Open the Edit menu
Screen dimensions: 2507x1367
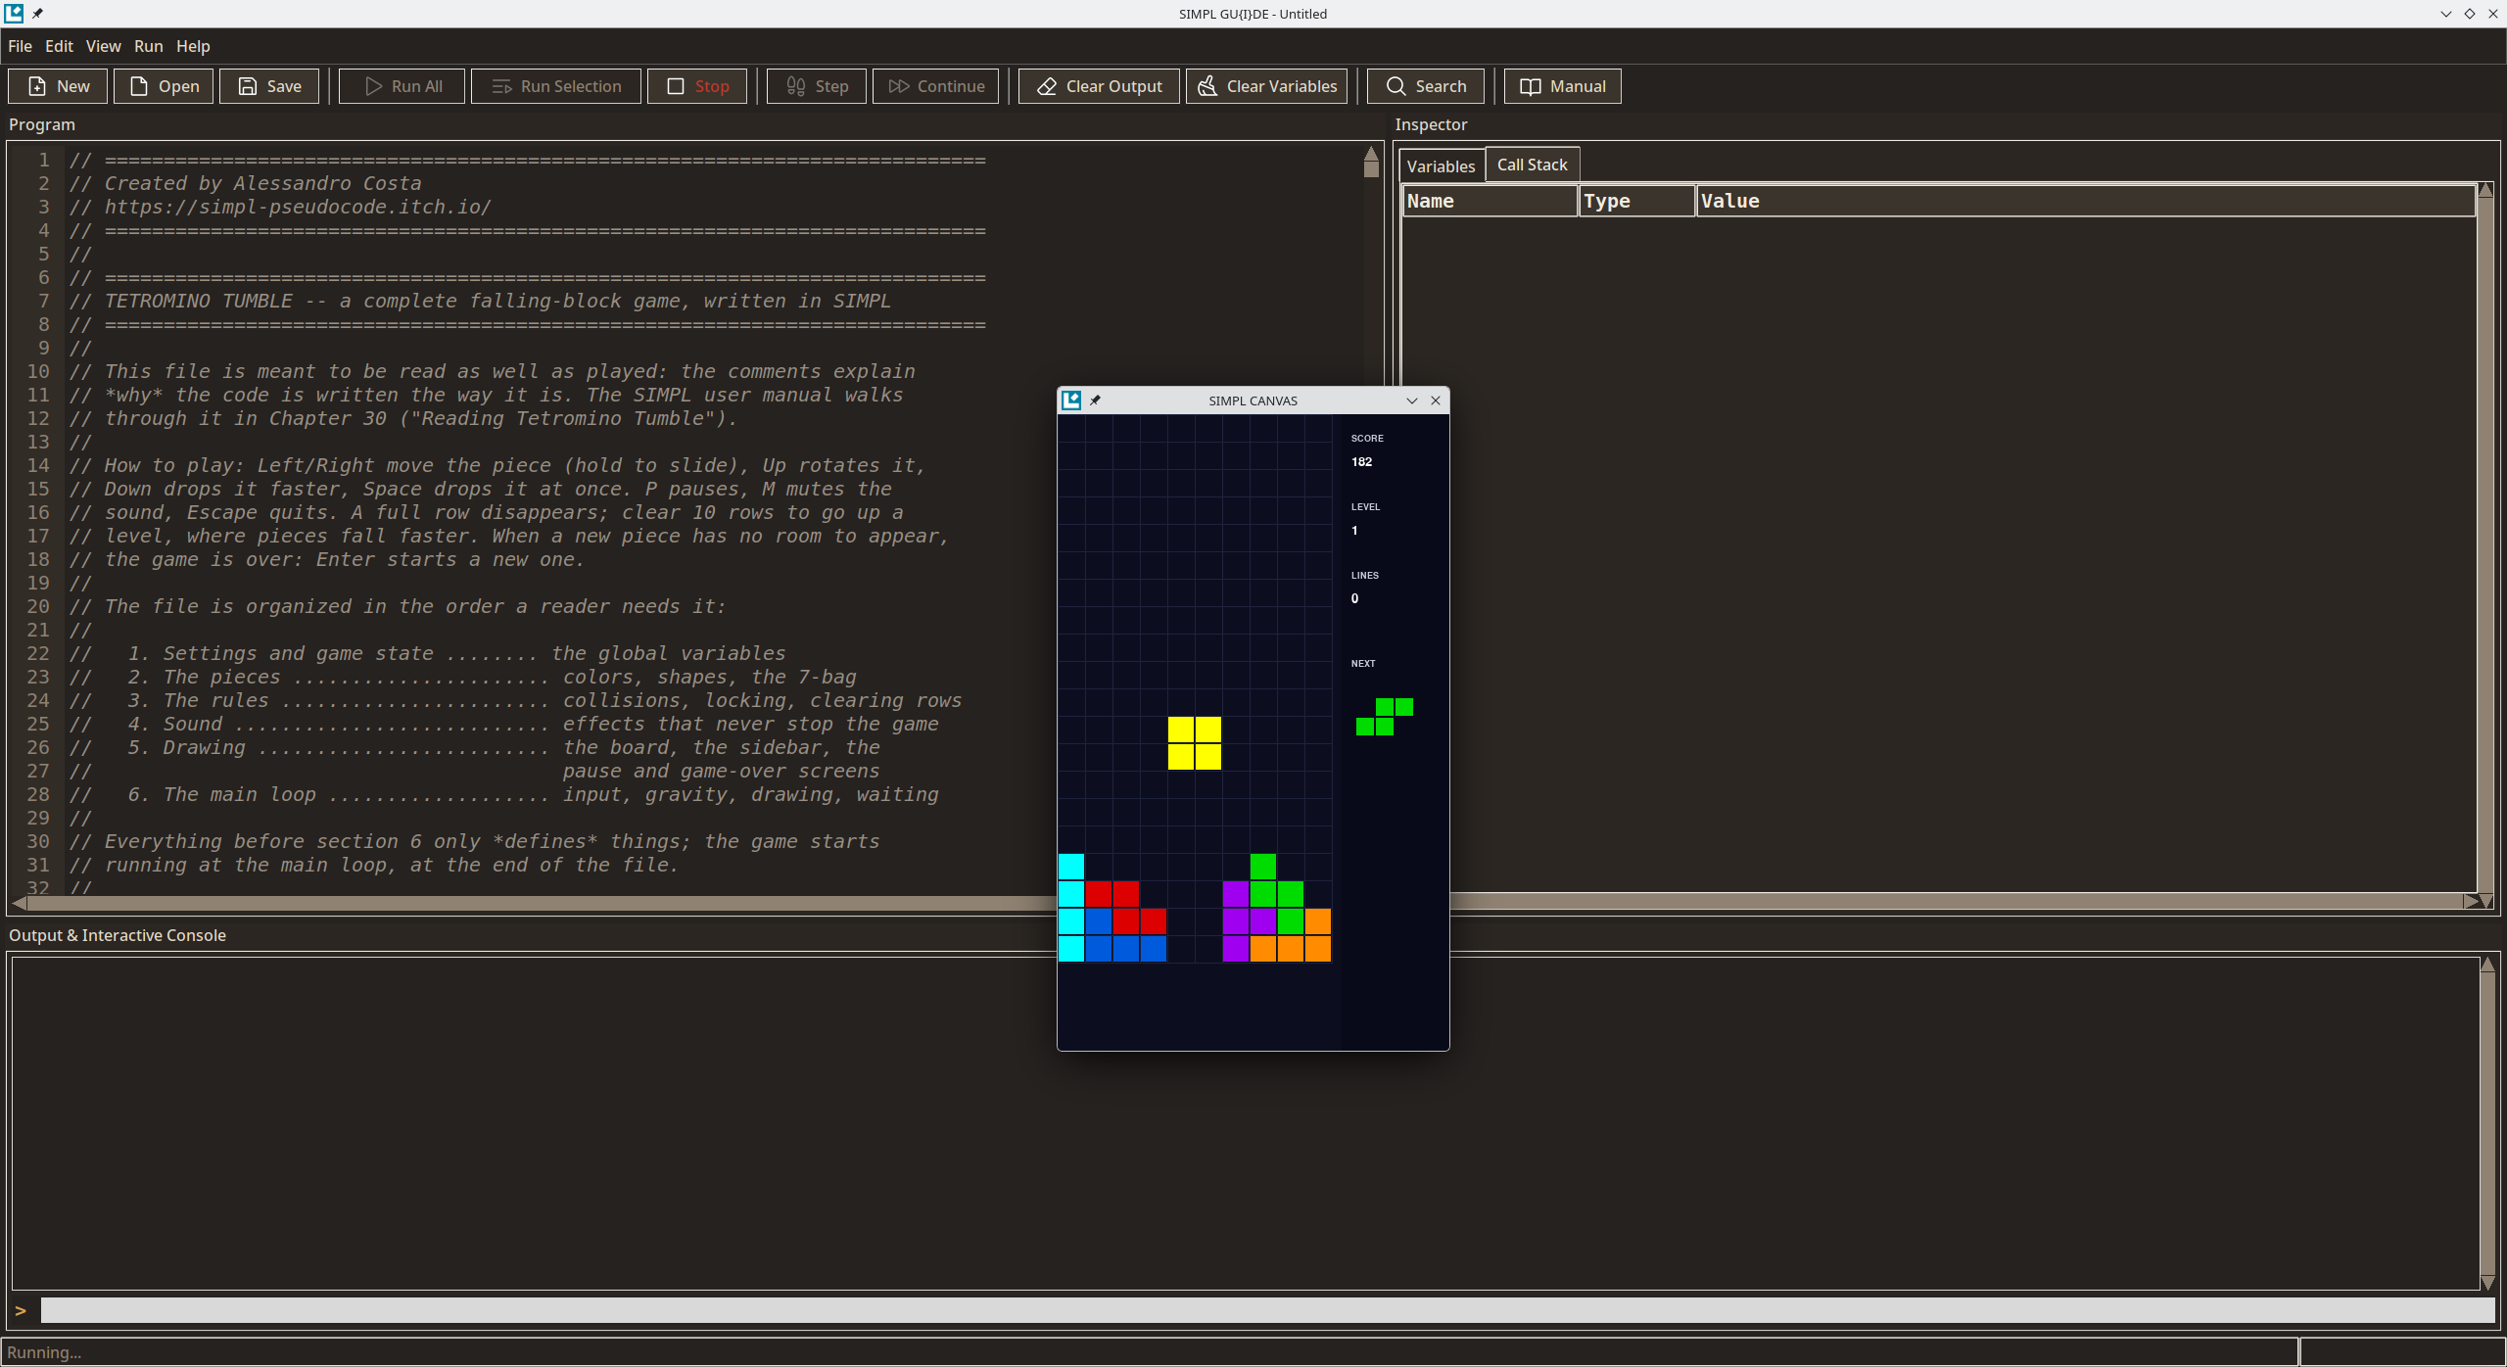tap(59, 46)
